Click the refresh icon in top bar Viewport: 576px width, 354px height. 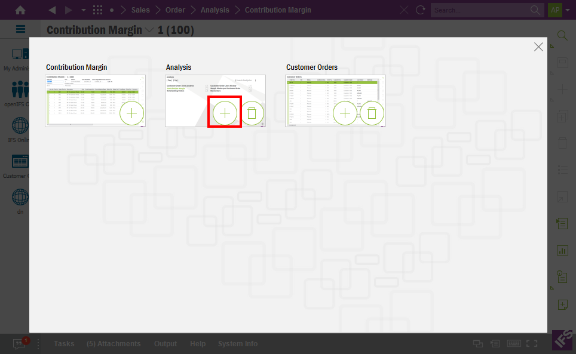click(421, 10)
